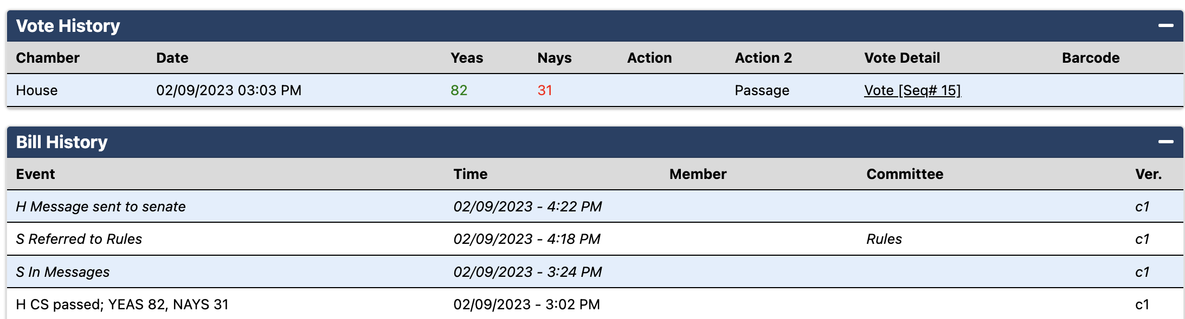Click the Nays column header

coord(554,58)
